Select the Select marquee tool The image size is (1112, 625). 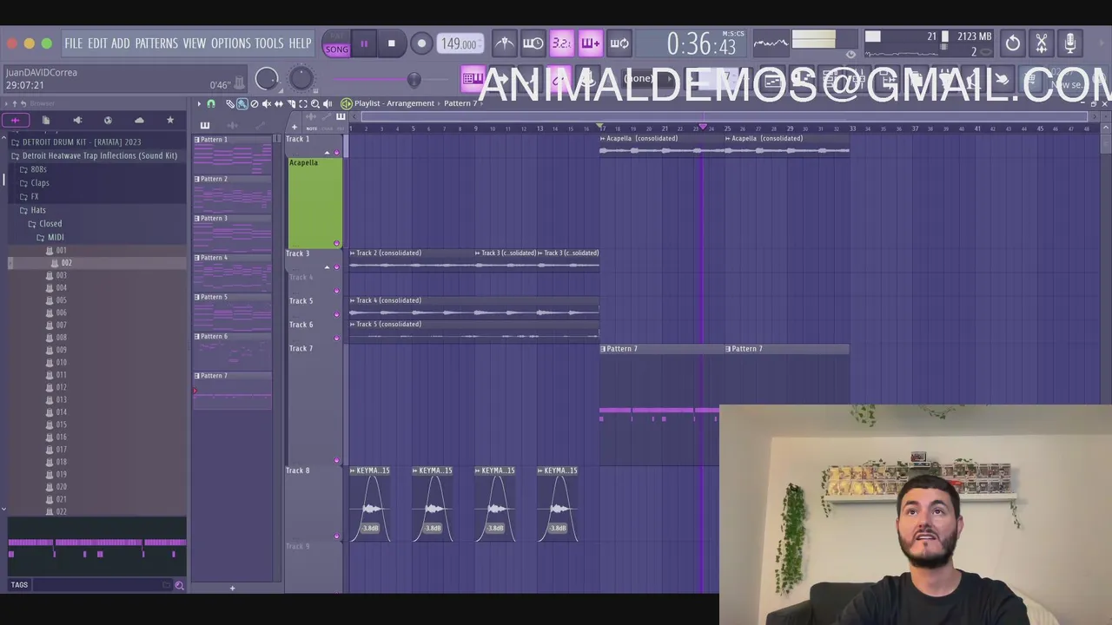(x=303, y=103)
